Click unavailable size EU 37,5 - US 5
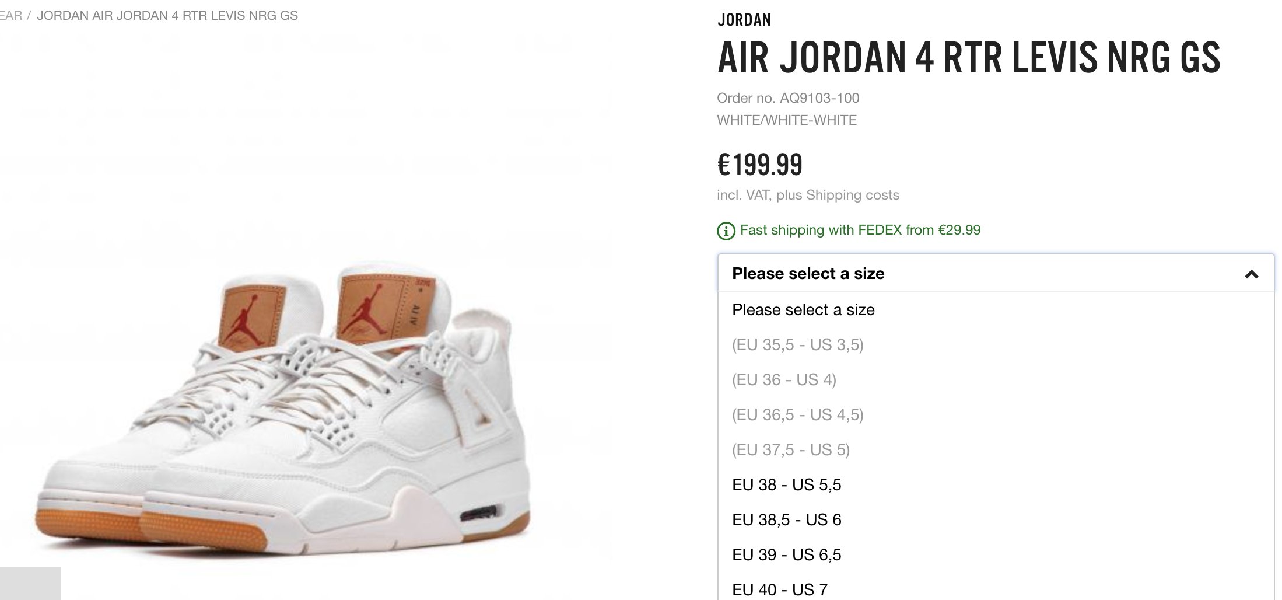The image size is (1282, 600). point(996,449)
